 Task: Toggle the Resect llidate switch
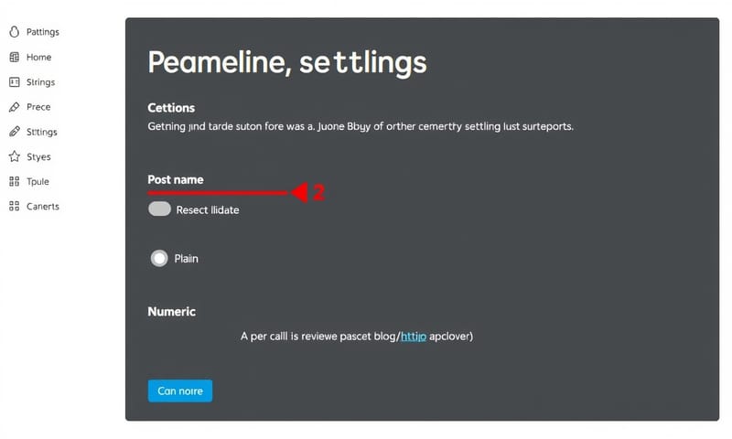point(160,209)
